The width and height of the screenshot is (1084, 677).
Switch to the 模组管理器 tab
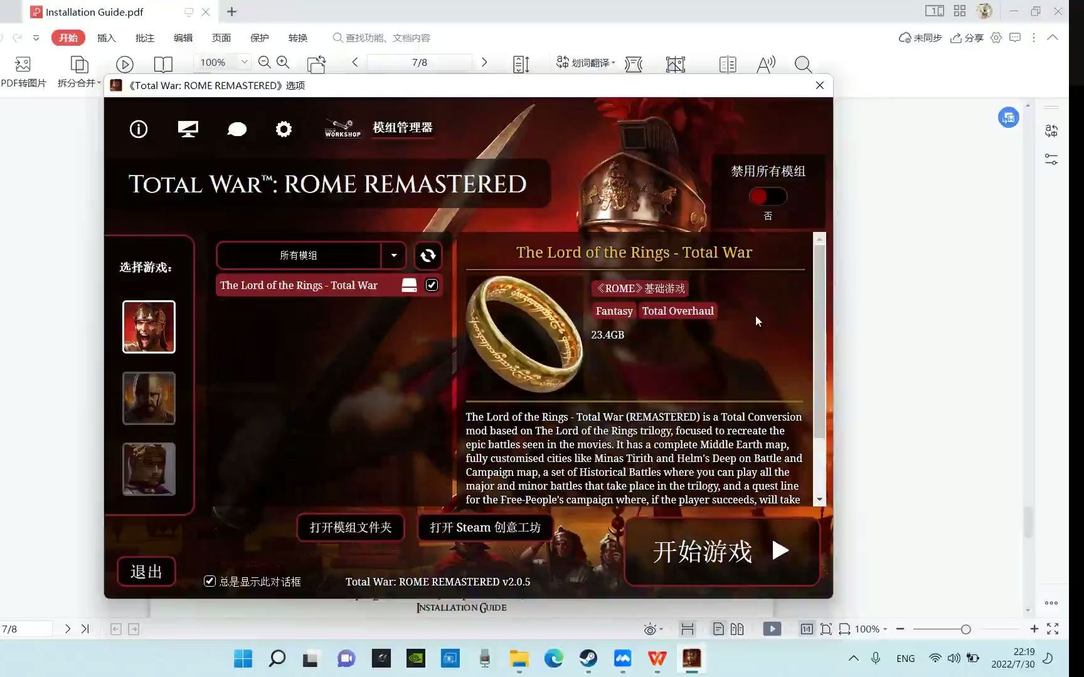coord(403,128)
